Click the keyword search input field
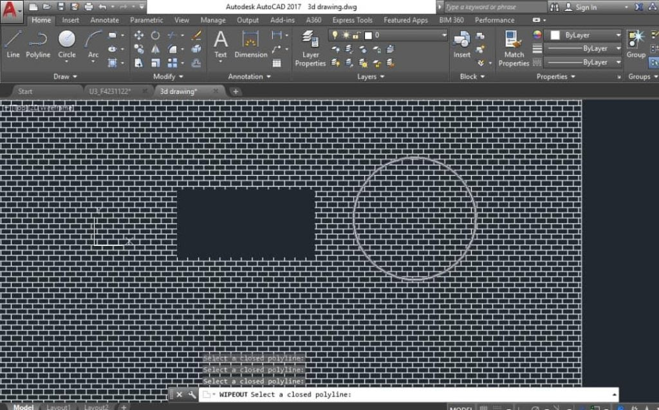The height and width of the screenshot is (410, 659). click(x=495, y=6)
